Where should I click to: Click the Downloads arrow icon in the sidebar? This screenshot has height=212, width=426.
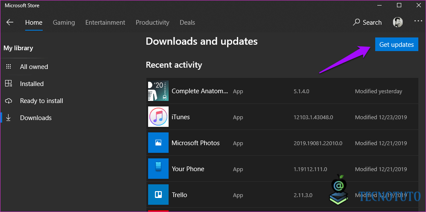(x=9, y=118)
